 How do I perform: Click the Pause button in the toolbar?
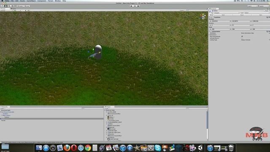135,6
